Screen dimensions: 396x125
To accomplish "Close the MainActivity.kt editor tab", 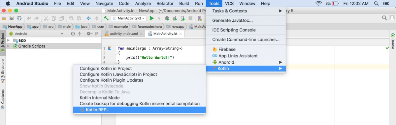I will pos(181,33).
